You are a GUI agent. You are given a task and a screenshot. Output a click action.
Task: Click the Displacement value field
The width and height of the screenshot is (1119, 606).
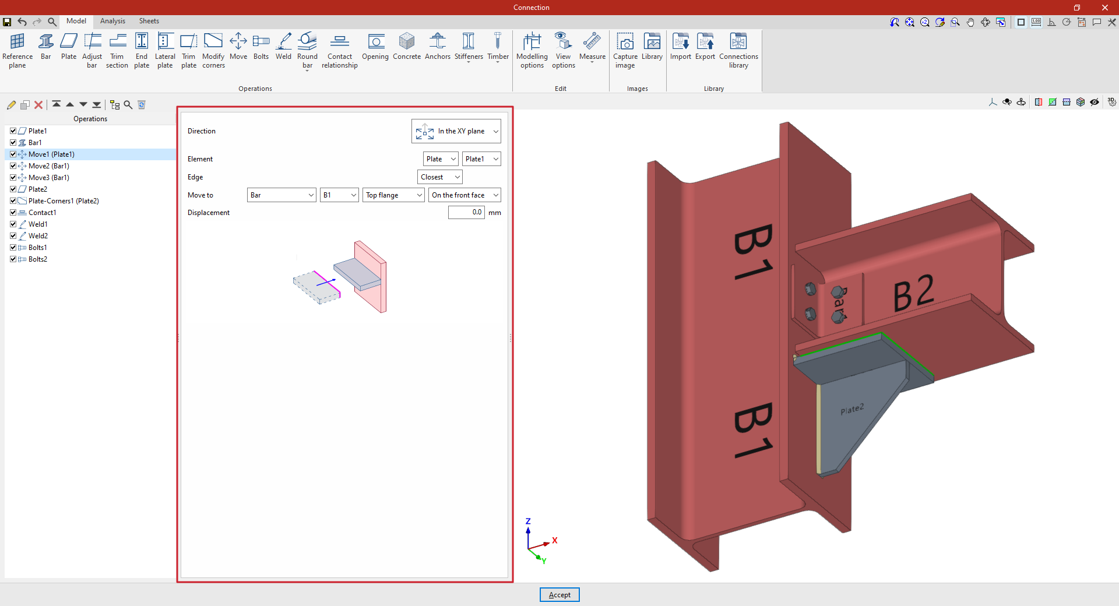click(x=466, y=213)
